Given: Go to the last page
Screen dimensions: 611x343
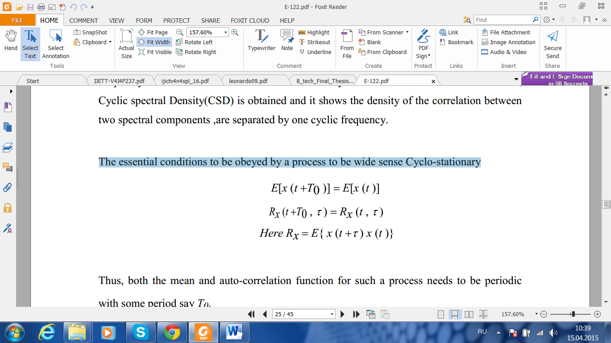Looking at the screenshot, I should (x=356, y=314).
